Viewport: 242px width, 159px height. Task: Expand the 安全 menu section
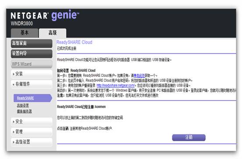pos(32,122)
